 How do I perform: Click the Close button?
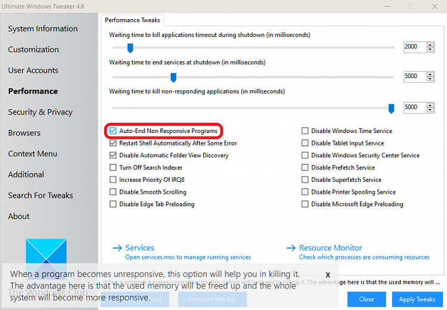pyautogui.click(x=367, y=299)
